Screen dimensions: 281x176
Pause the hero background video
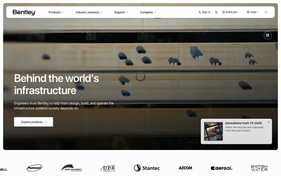(x=267, y=35)
